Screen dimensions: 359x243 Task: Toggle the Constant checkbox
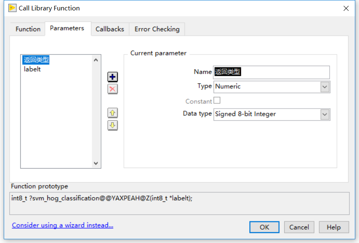[x=217, y=100]
